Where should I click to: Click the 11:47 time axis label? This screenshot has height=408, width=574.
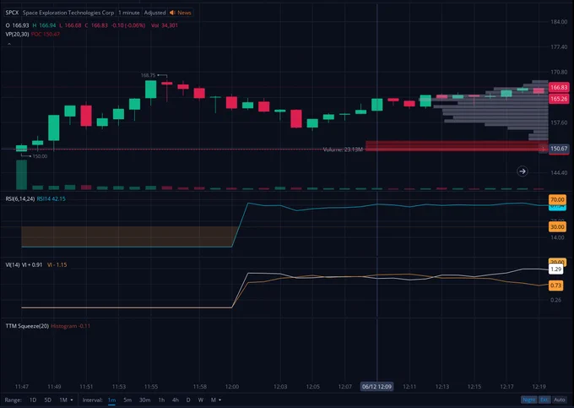tap(22, 386)
